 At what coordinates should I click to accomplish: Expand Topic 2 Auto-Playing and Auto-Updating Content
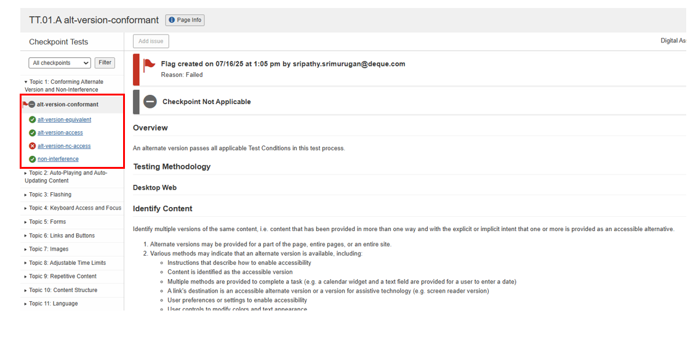coord(26,173)
